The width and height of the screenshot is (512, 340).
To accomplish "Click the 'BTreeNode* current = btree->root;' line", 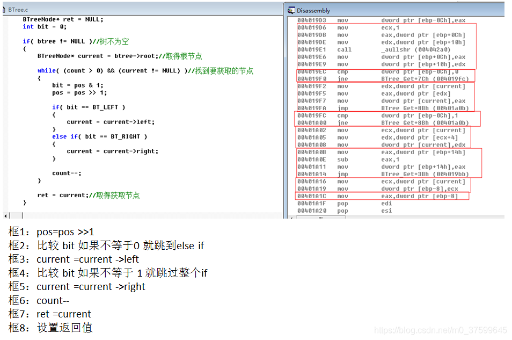I will click(120, 56).
